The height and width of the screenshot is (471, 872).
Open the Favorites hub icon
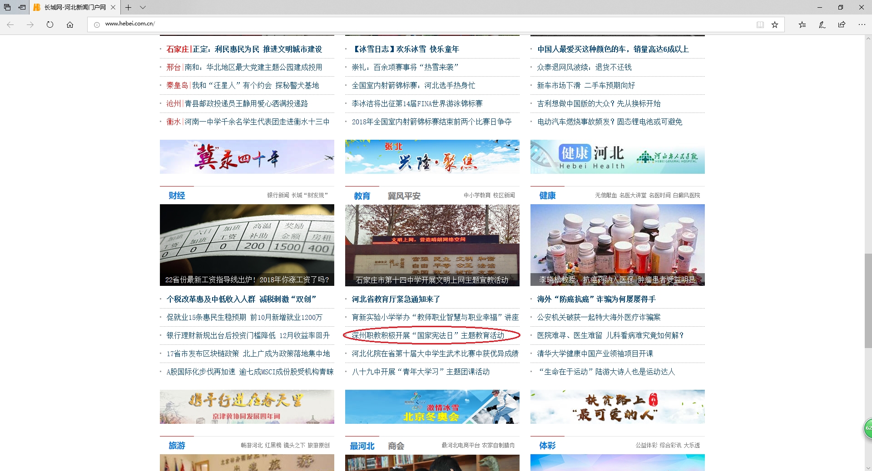pos(802,25)
